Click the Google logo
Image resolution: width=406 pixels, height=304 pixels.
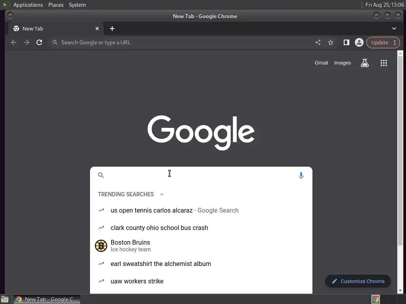coord(201,133)
